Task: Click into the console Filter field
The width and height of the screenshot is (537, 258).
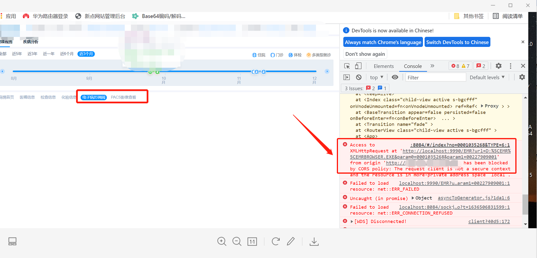Action: pos(436,77)
